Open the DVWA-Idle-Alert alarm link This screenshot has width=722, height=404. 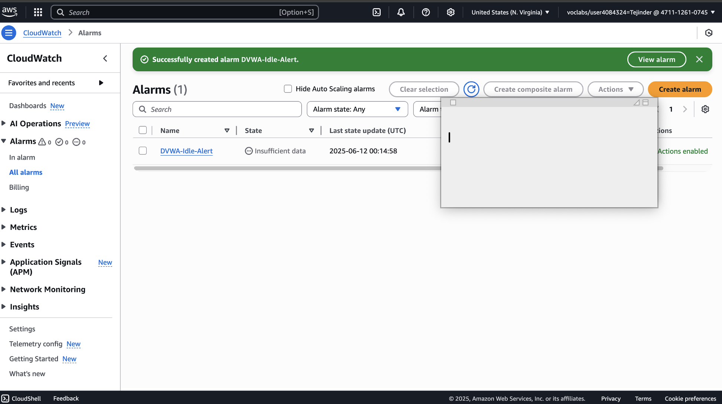click(186, 151)
